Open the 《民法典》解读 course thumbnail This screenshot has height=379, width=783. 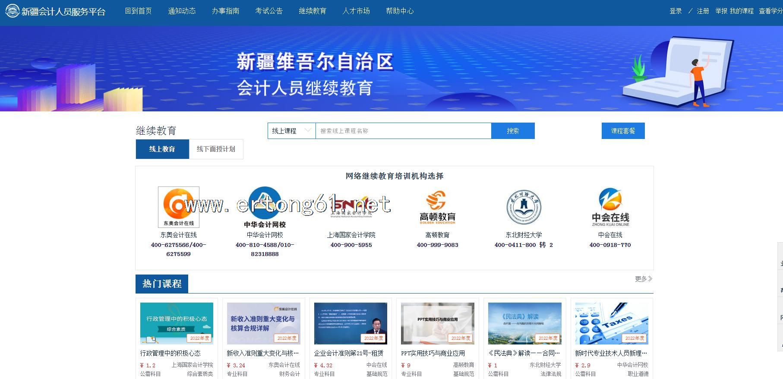click(x=524, y=323)
